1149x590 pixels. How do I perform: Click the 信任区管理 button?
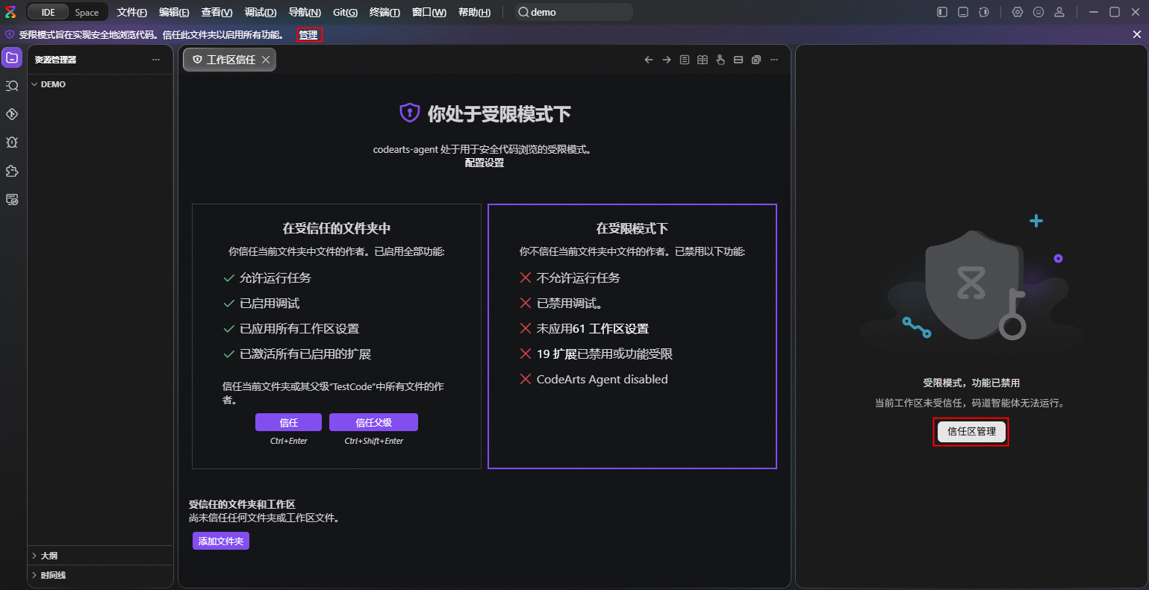pyautogui.click(x=971, y=431)
